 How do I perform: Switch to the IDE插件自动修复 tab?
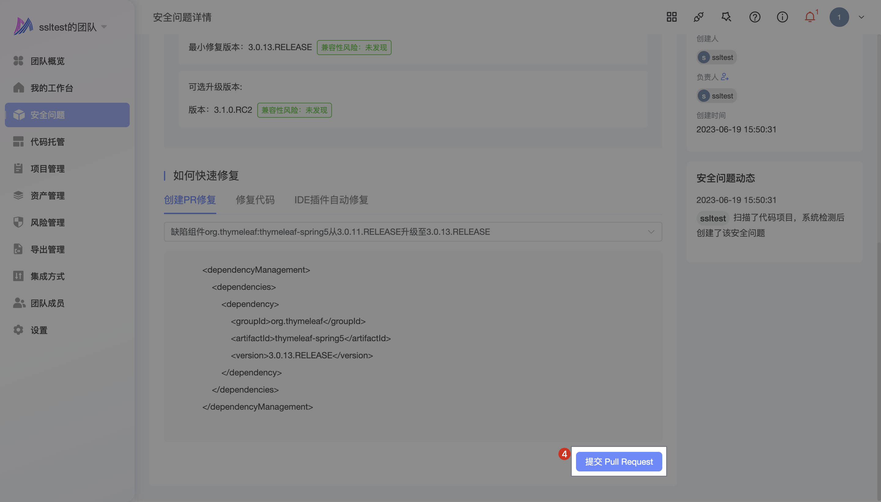(x=331, y=200)
